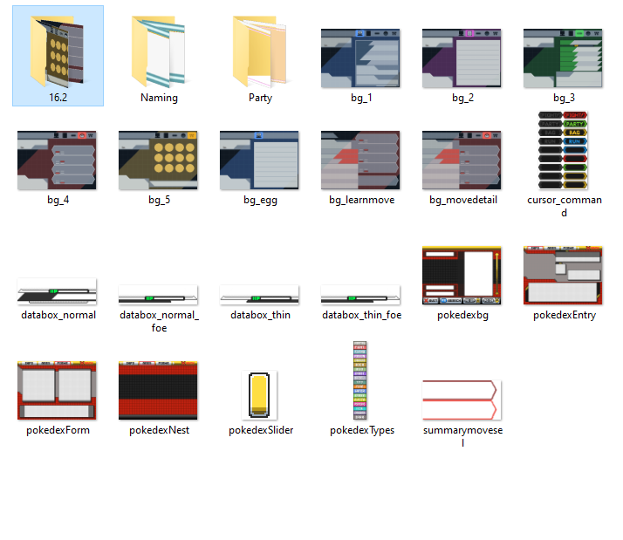Select the yellow pokedexSlider icon
The height and width of the screenshot is (540, 623).
point(260,394)
